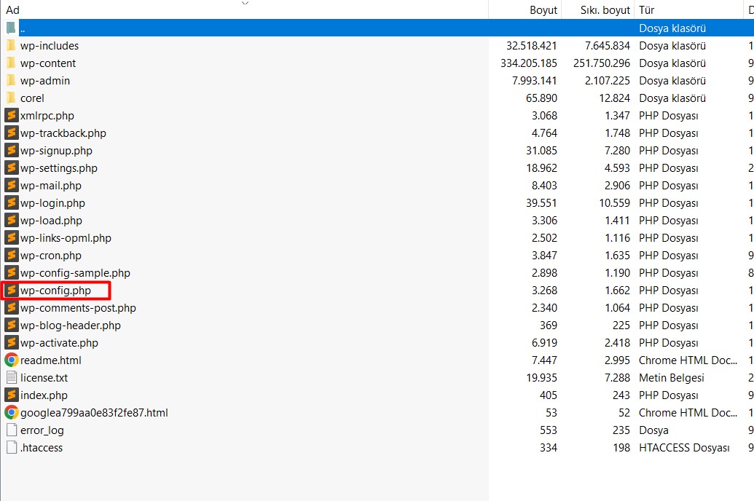Screen dimensions: 754x501
Task: Click the blank file icon for .htaccess
Action: point(12,448)
